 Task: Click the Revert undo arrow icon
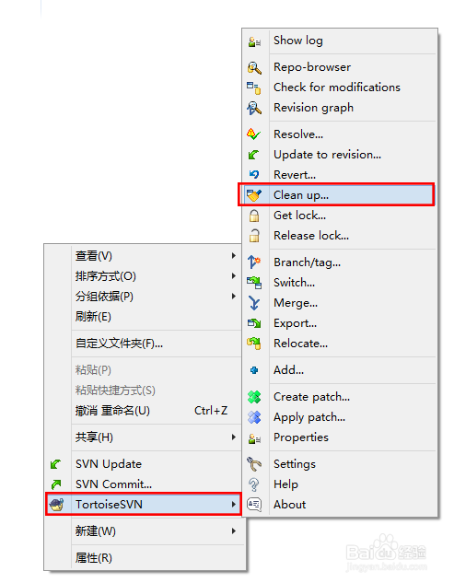point(254,175)
